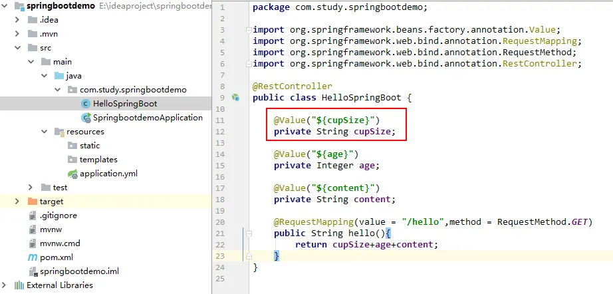Click the .mvn folder icon

tap(33, 34)
